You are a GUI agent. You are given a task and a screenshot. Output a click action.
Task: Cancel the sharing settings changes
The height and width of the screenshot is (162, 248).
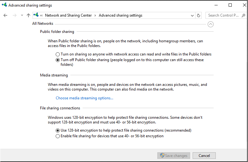point(204,156)
